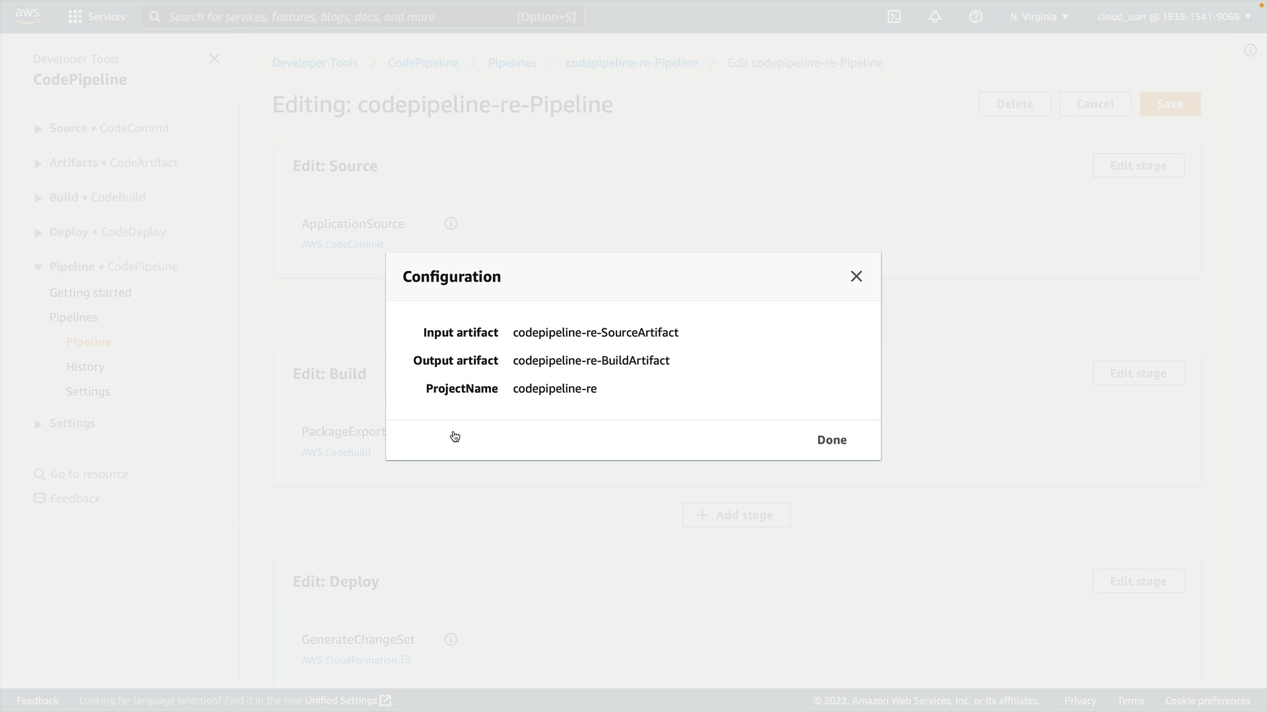Viewport: 1267px width, 712px height.
Task: Click info icon next to GenerateChangeSet
Action: [x=451, y=639]
